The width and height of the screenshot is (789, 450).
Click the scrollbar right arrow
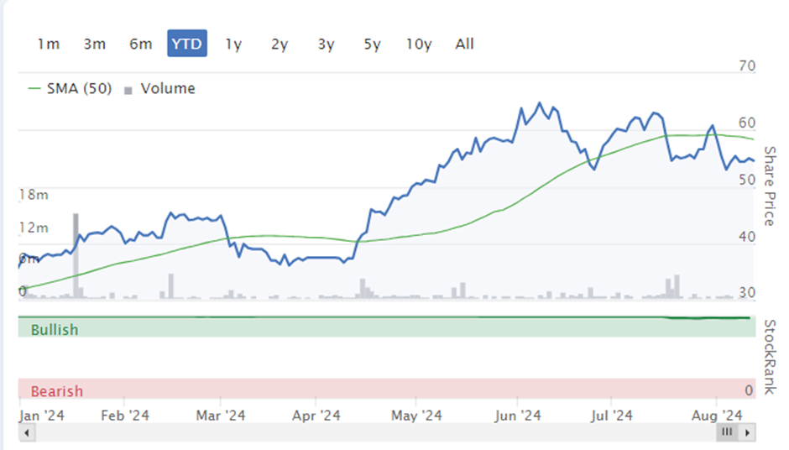tap(748, 432)
